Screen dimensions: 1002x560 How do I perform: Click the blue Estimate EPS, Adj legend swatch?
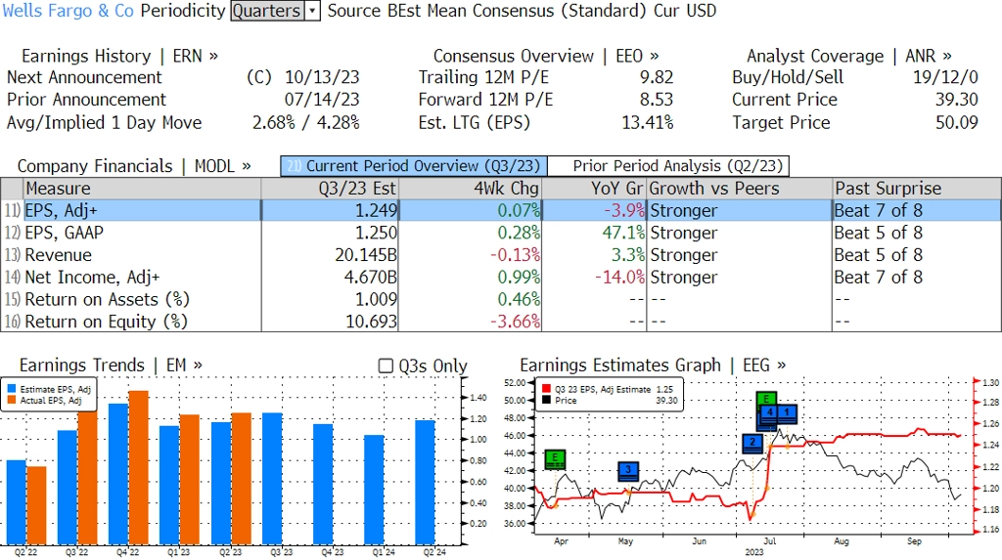[12, 389]
